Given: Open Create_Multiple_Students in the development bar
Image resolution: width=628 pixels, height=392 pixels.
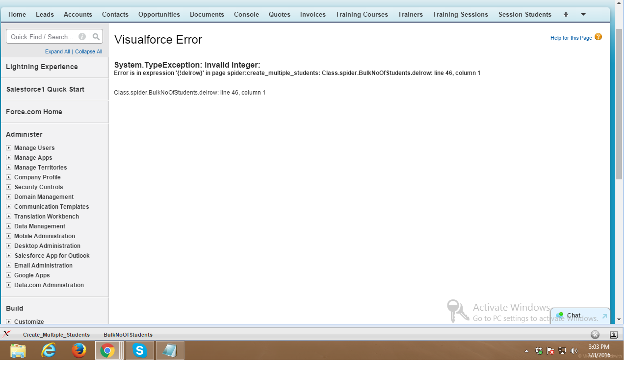Looking at the screenshot, I should point(56,335).
